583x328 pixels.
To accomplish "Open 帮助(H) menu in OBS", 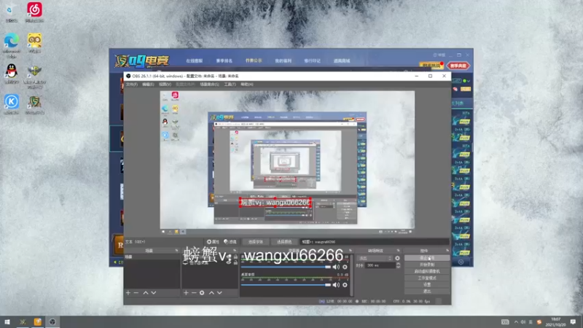I will click(x=247, y=85).
